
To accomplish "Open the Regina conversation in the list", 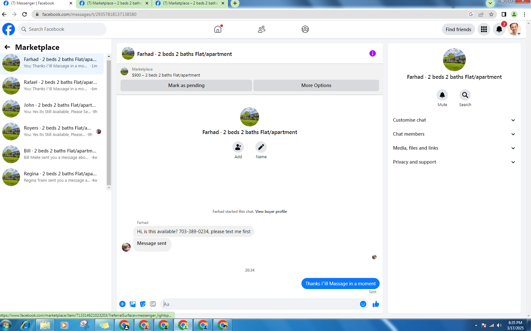I will [x=52, y=177].
